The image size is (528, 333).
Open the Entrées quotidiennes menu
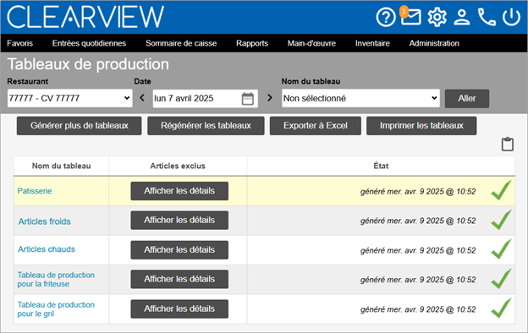89,43
